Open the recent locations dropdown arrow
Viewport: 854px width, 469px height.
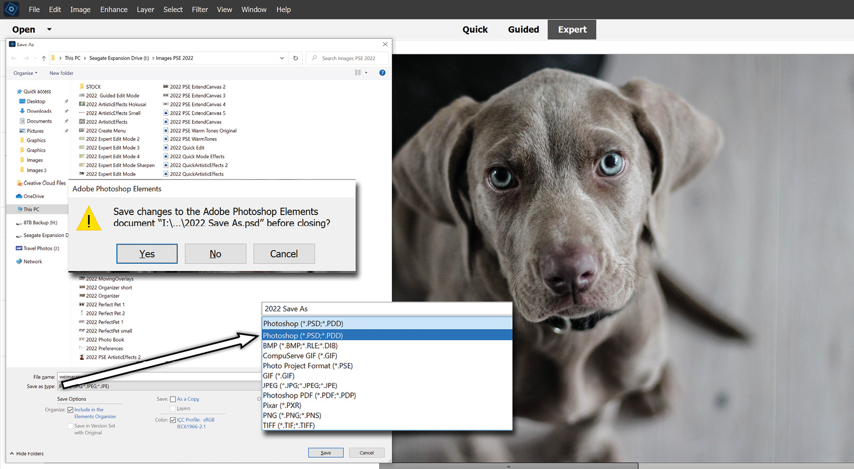pyautogui.click(x=35, y=58)
